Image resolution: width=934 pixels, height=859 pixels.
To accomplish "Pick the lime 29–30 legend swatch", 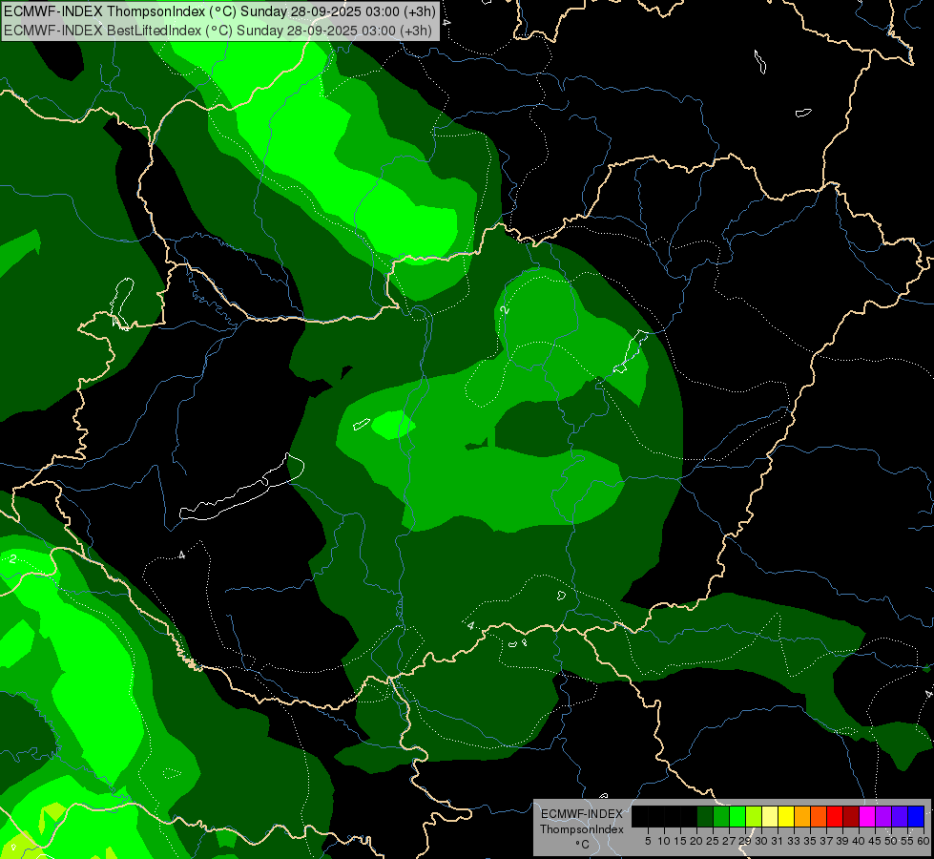I will point(754,816).
